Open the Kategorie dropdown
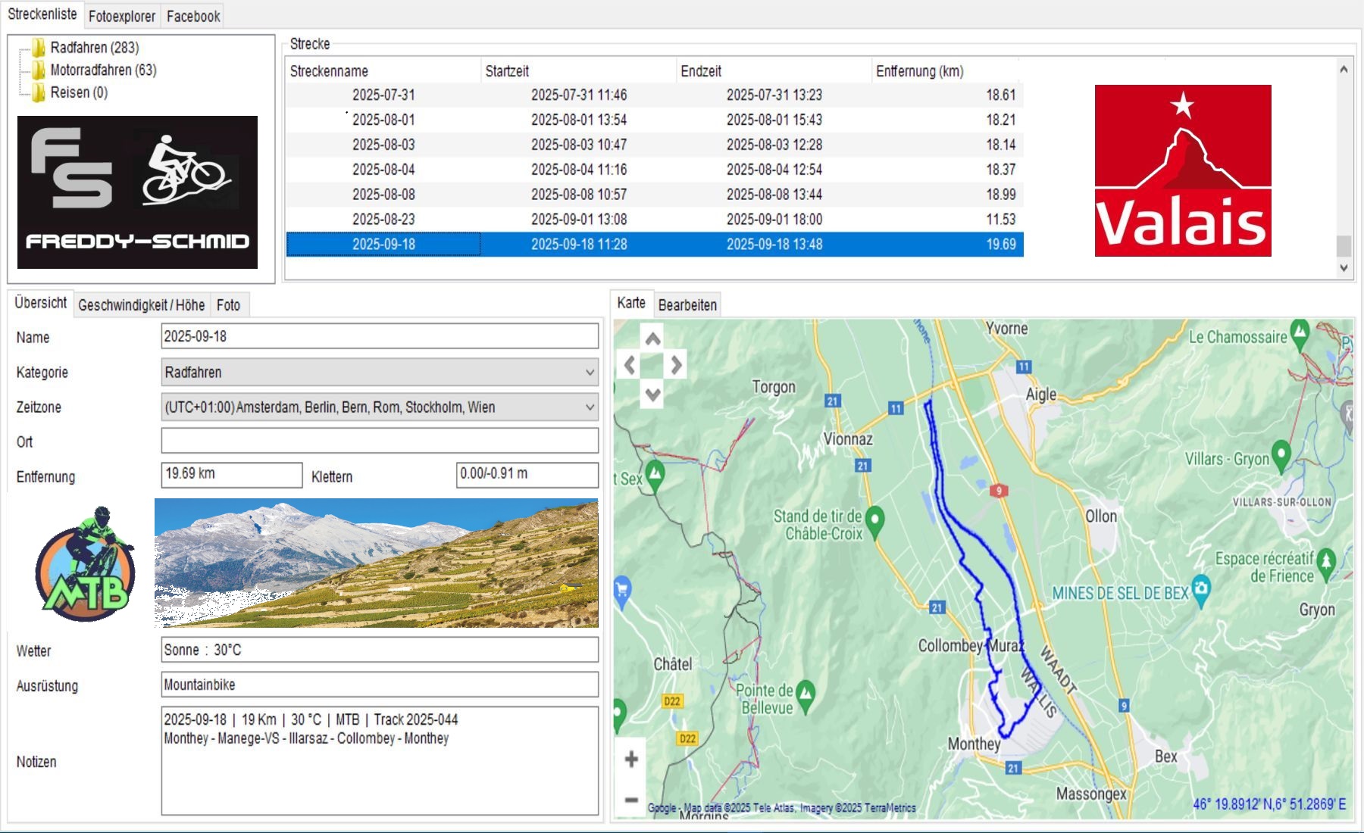Screen dimensions: 1364x833 [589, 373]
